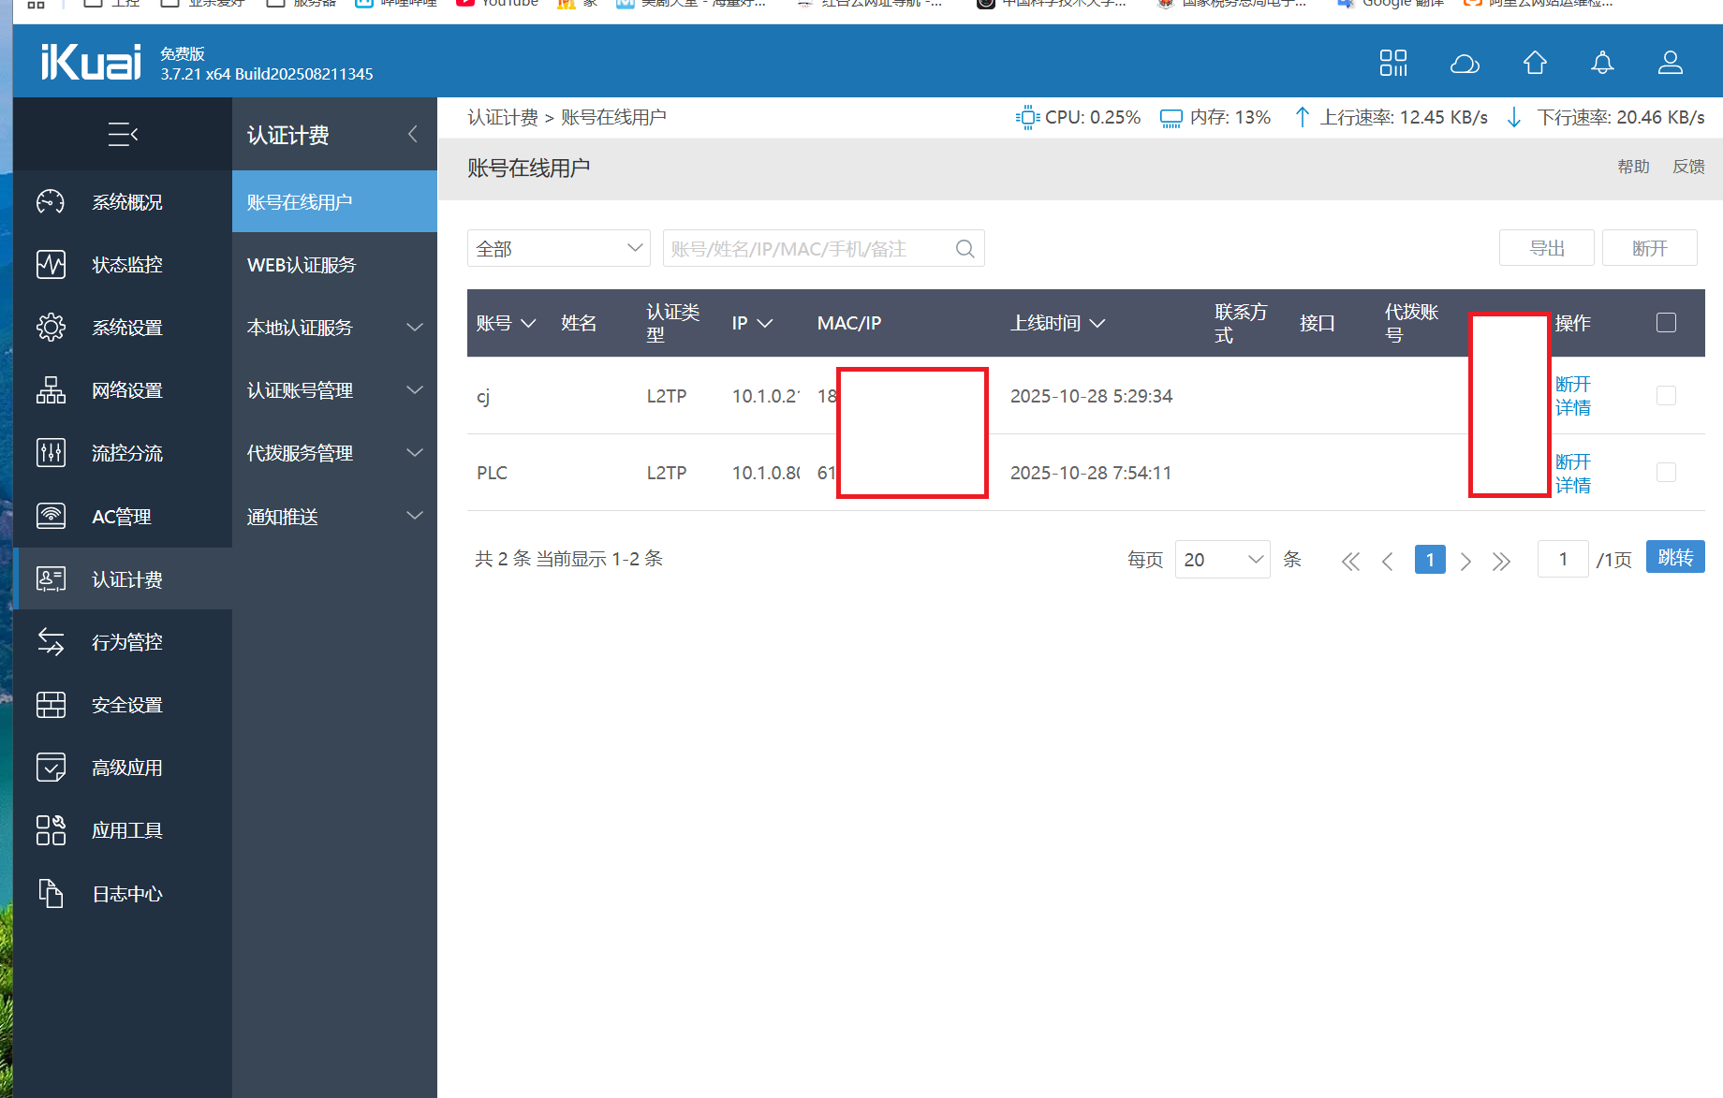Open the user account icon
The height and width of the screenshot is (1098, 1723).
[1670, 63]
